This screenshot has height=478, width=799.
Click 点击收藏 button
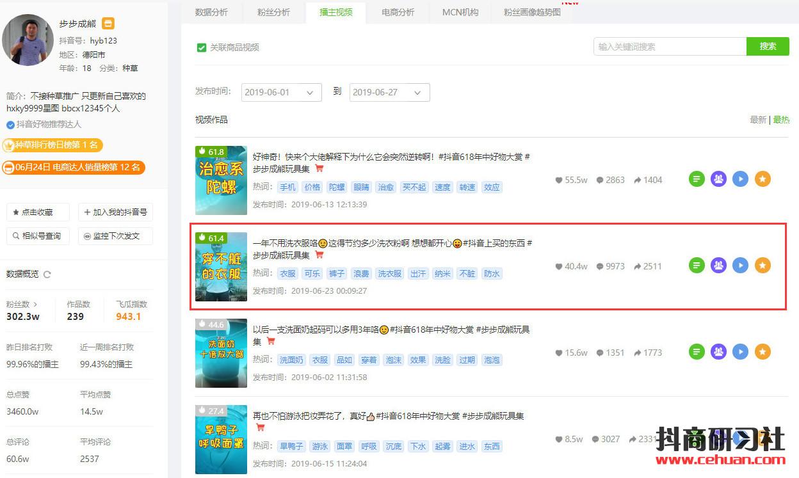point(38,212)
